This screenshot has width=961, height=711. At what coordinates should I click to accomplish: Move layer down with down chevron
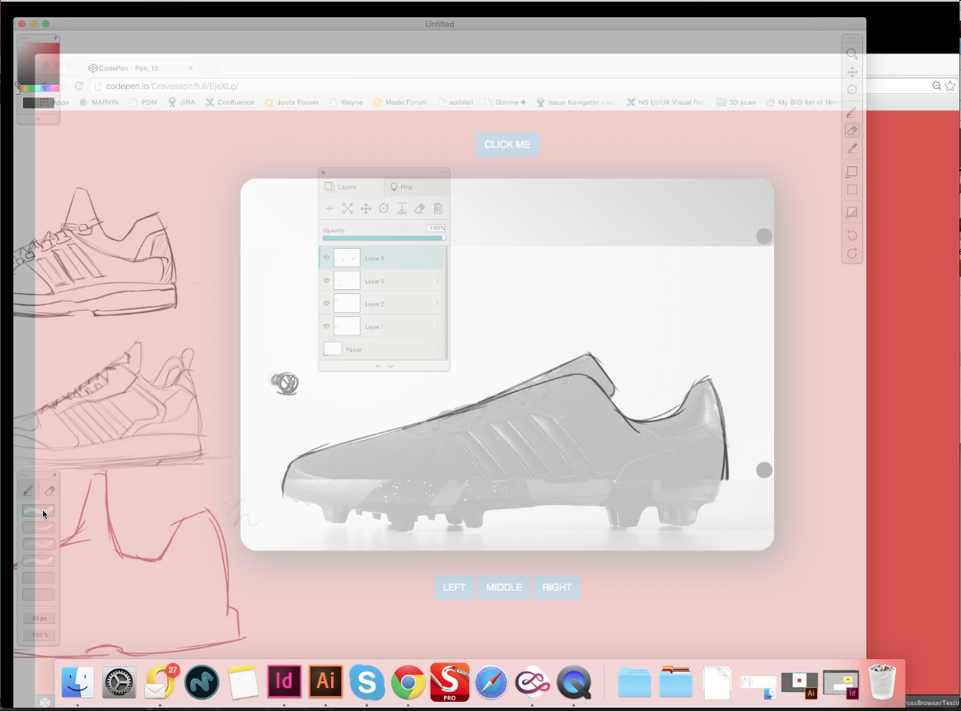coord(390,366)
